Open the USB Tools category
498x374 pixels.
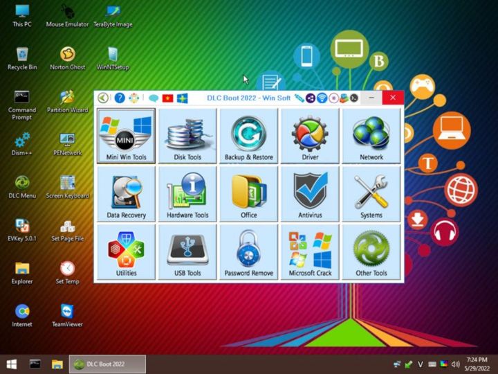pyautogui.click(x=187, y=252)
